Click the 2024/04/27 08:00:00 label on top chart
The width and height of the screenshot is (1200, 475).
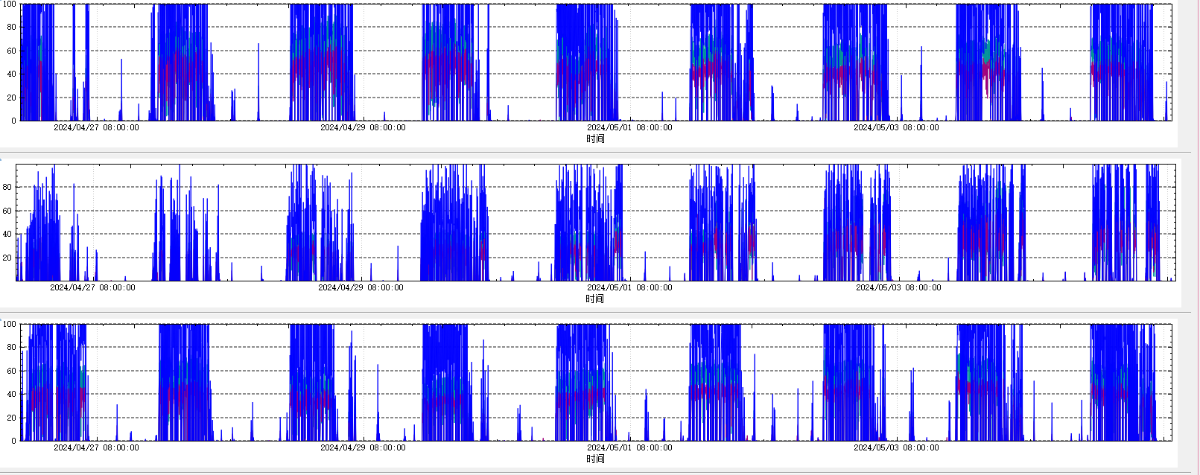(96, 127)
